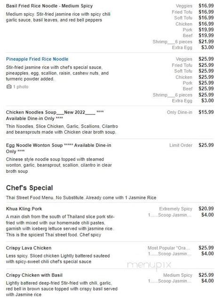Select the Extremely Spicy option label

point(175,209)
